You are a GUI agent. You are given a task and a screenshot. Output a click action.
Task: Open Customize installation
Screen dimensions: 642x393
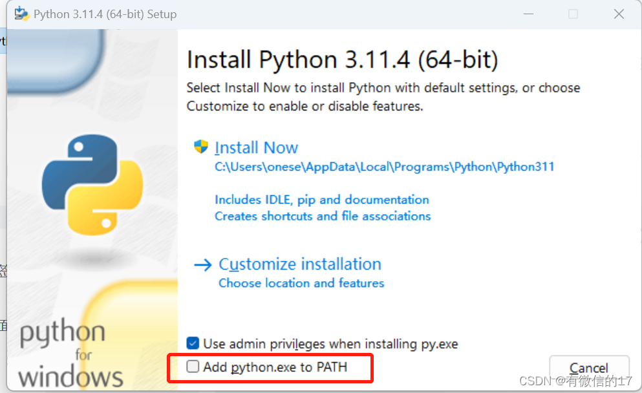[x=299, y=264]
